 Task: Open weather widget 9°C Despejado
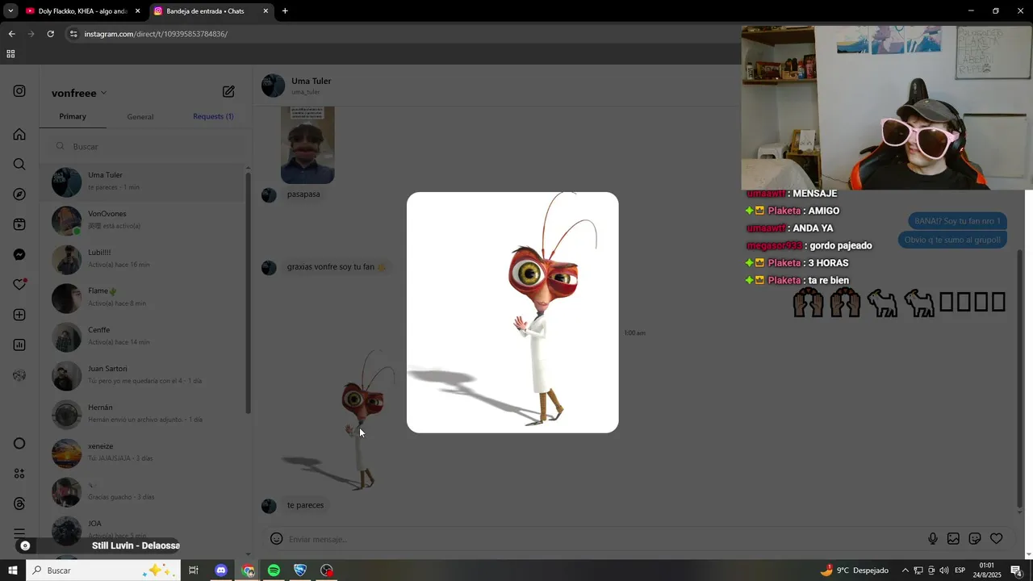pyautogui.click(x=854, y=571)
